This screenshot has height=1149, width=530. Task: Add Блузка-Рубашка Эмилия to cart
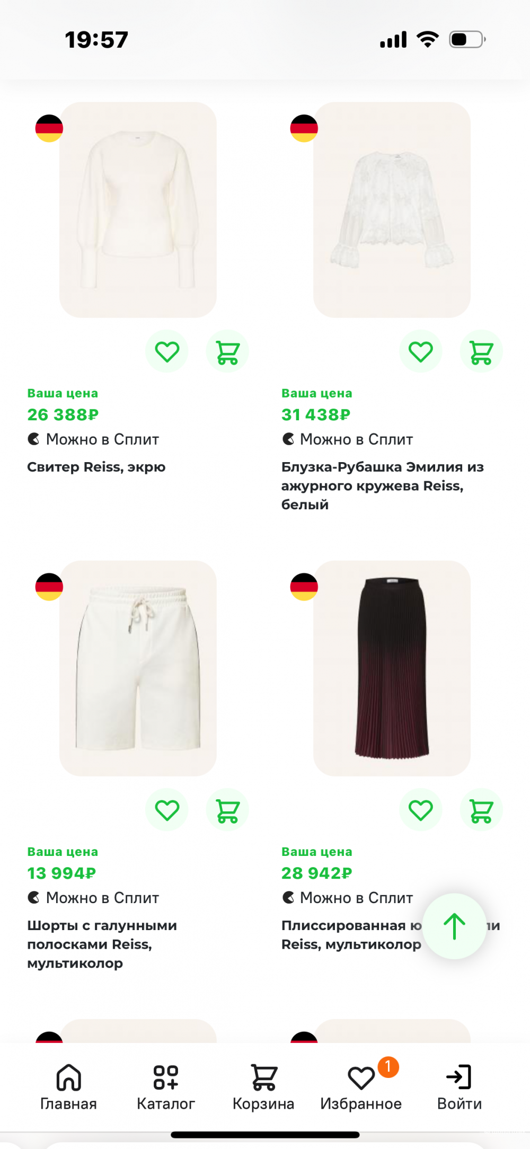[x=481, y=351]
